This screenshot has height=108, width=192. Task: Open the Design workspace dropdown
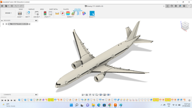8,13
